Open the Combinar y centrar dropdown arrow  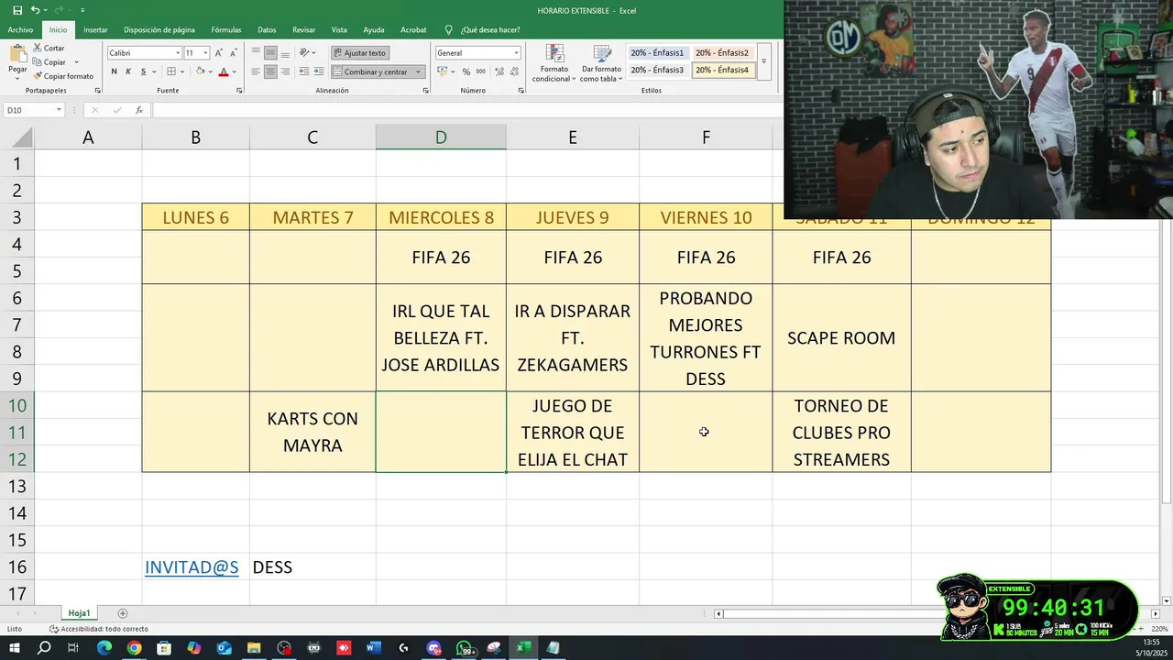point(418,71)
